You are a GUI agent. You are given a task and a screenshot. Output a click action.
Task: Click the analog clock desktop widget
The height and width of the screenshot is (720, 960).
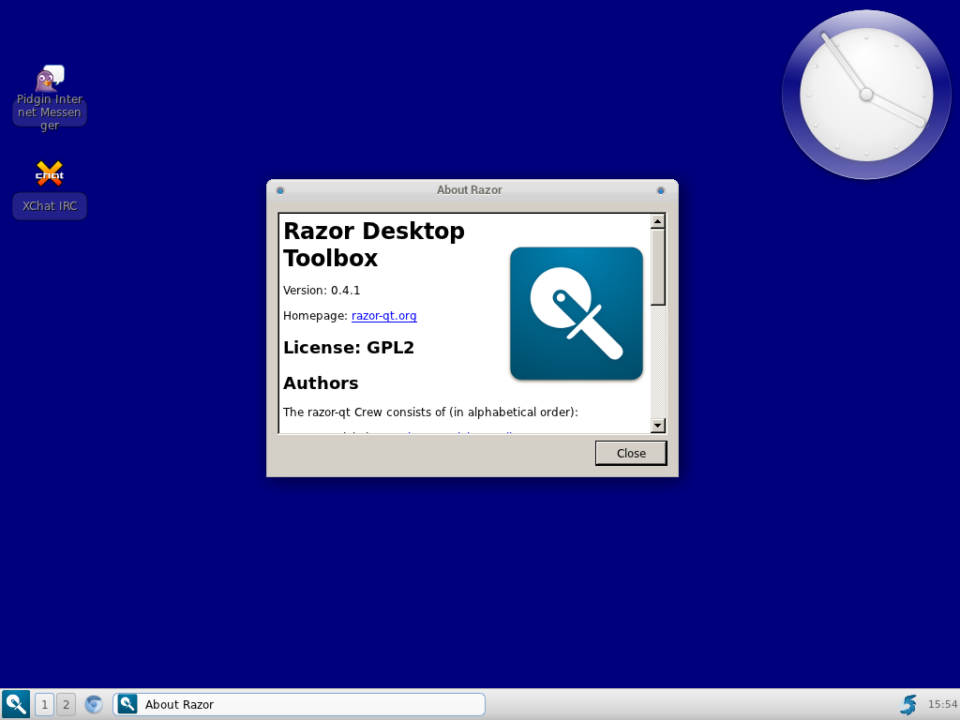click(x=866, y=95)
